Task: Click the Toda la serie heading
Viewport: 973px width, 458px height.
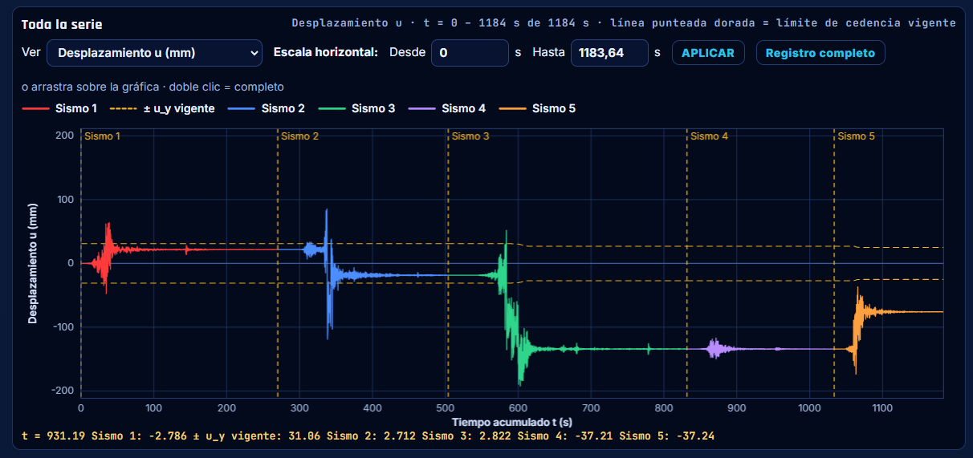Action: [62, 24]
